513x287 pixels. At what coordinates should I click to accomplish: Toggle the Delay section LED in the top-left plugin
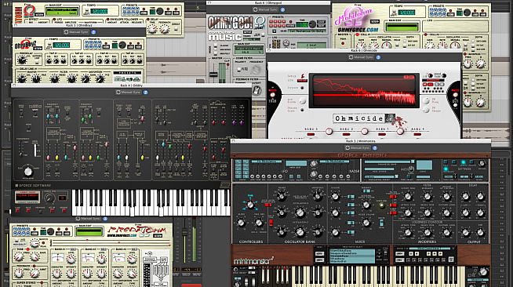coord(149,20)
